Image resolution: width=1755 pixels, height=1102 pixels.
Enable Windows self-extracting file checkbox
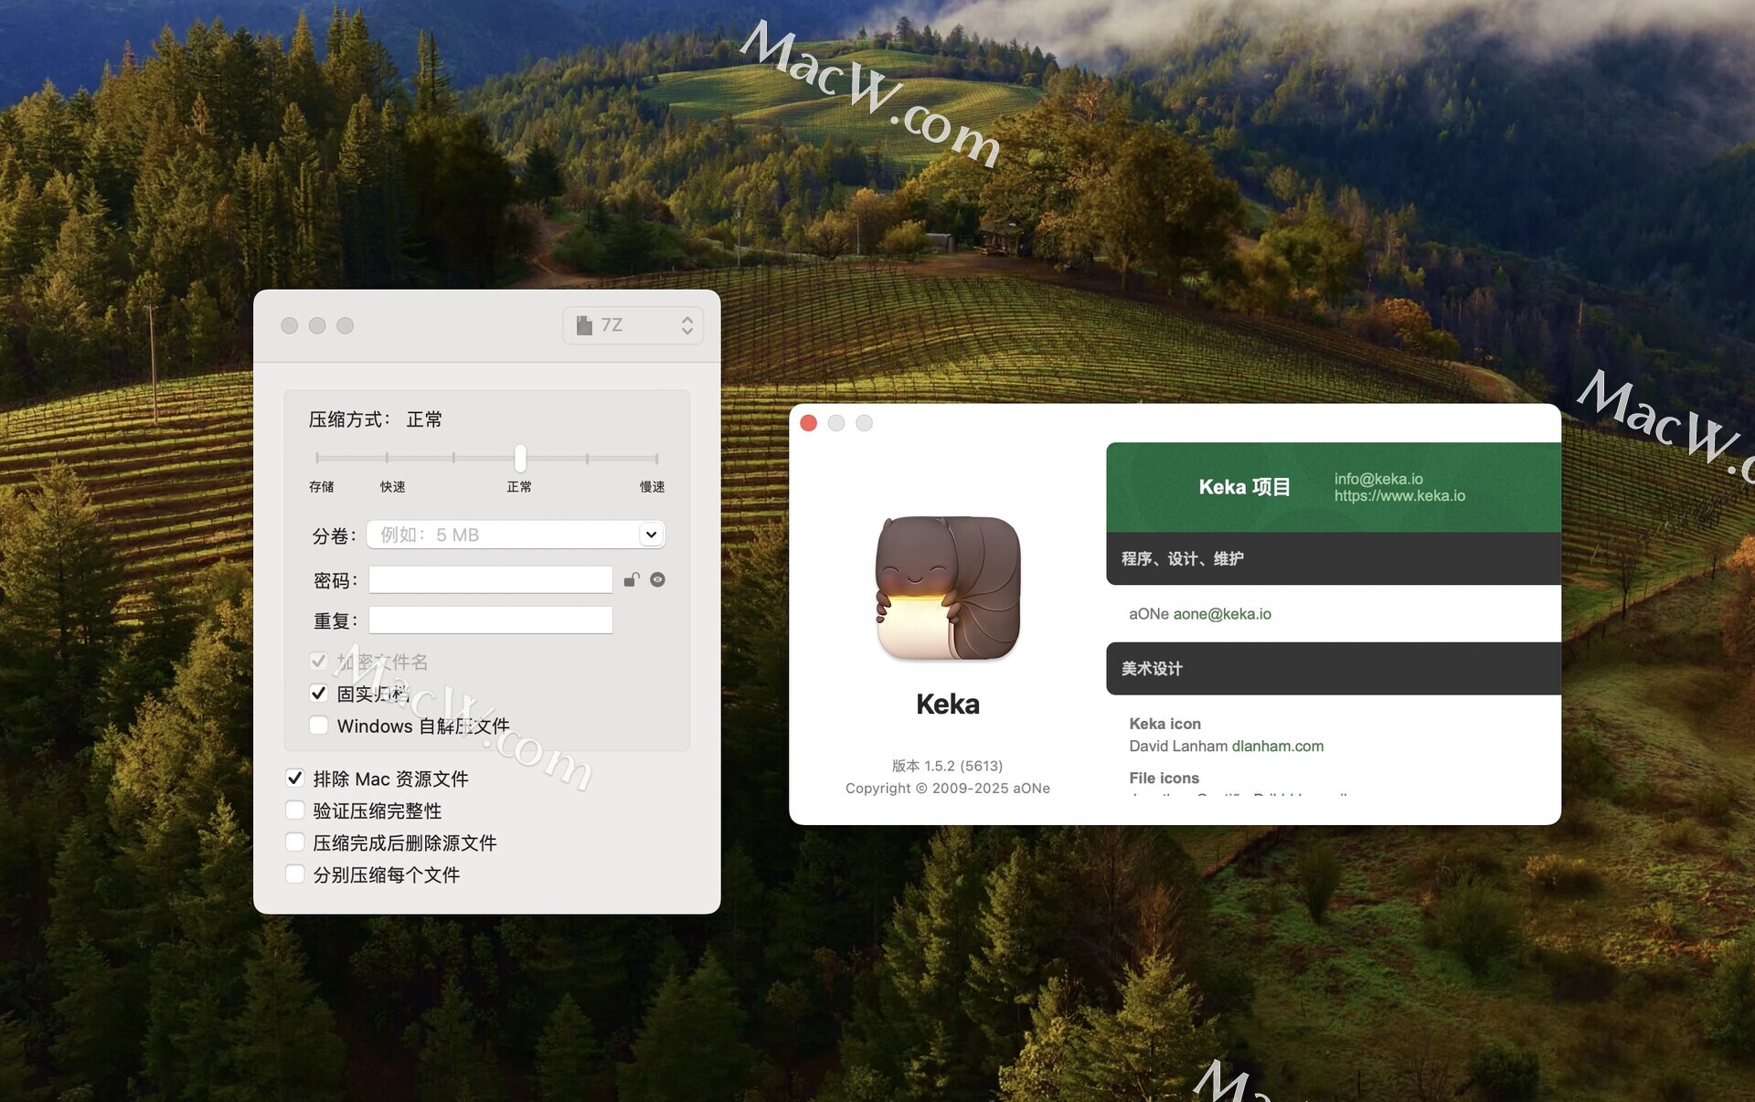[x=319, y=725]
